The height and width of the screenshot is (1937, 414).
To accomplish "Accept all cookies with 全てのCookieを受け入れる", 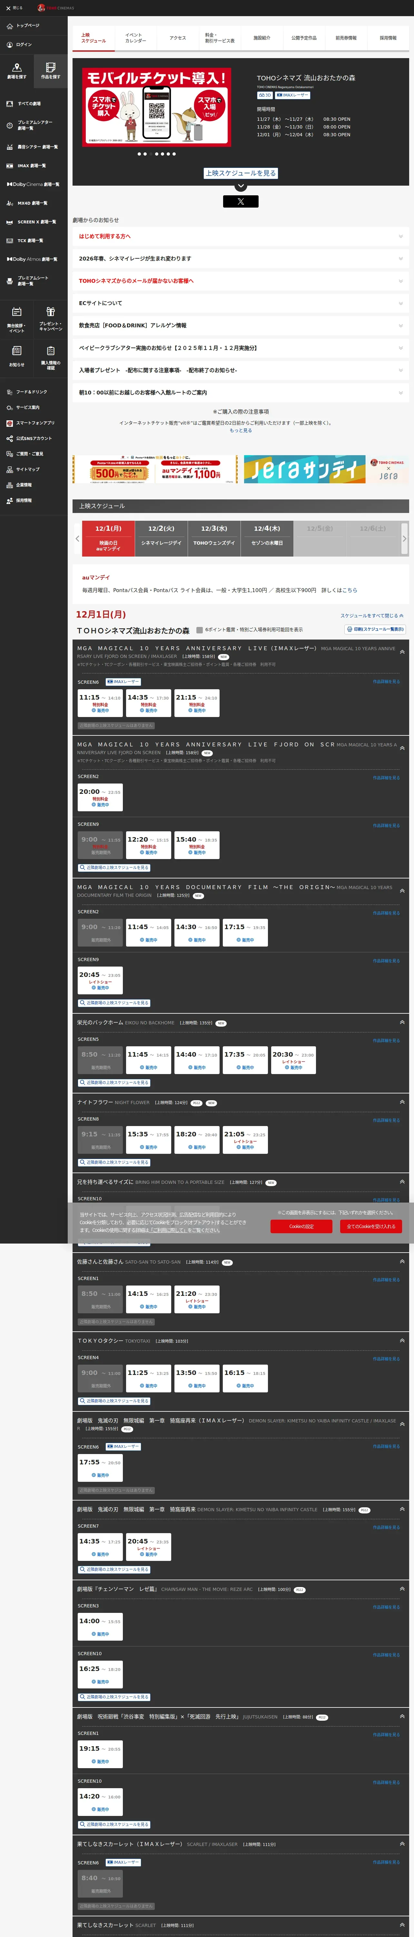I will pos(371,1226).
